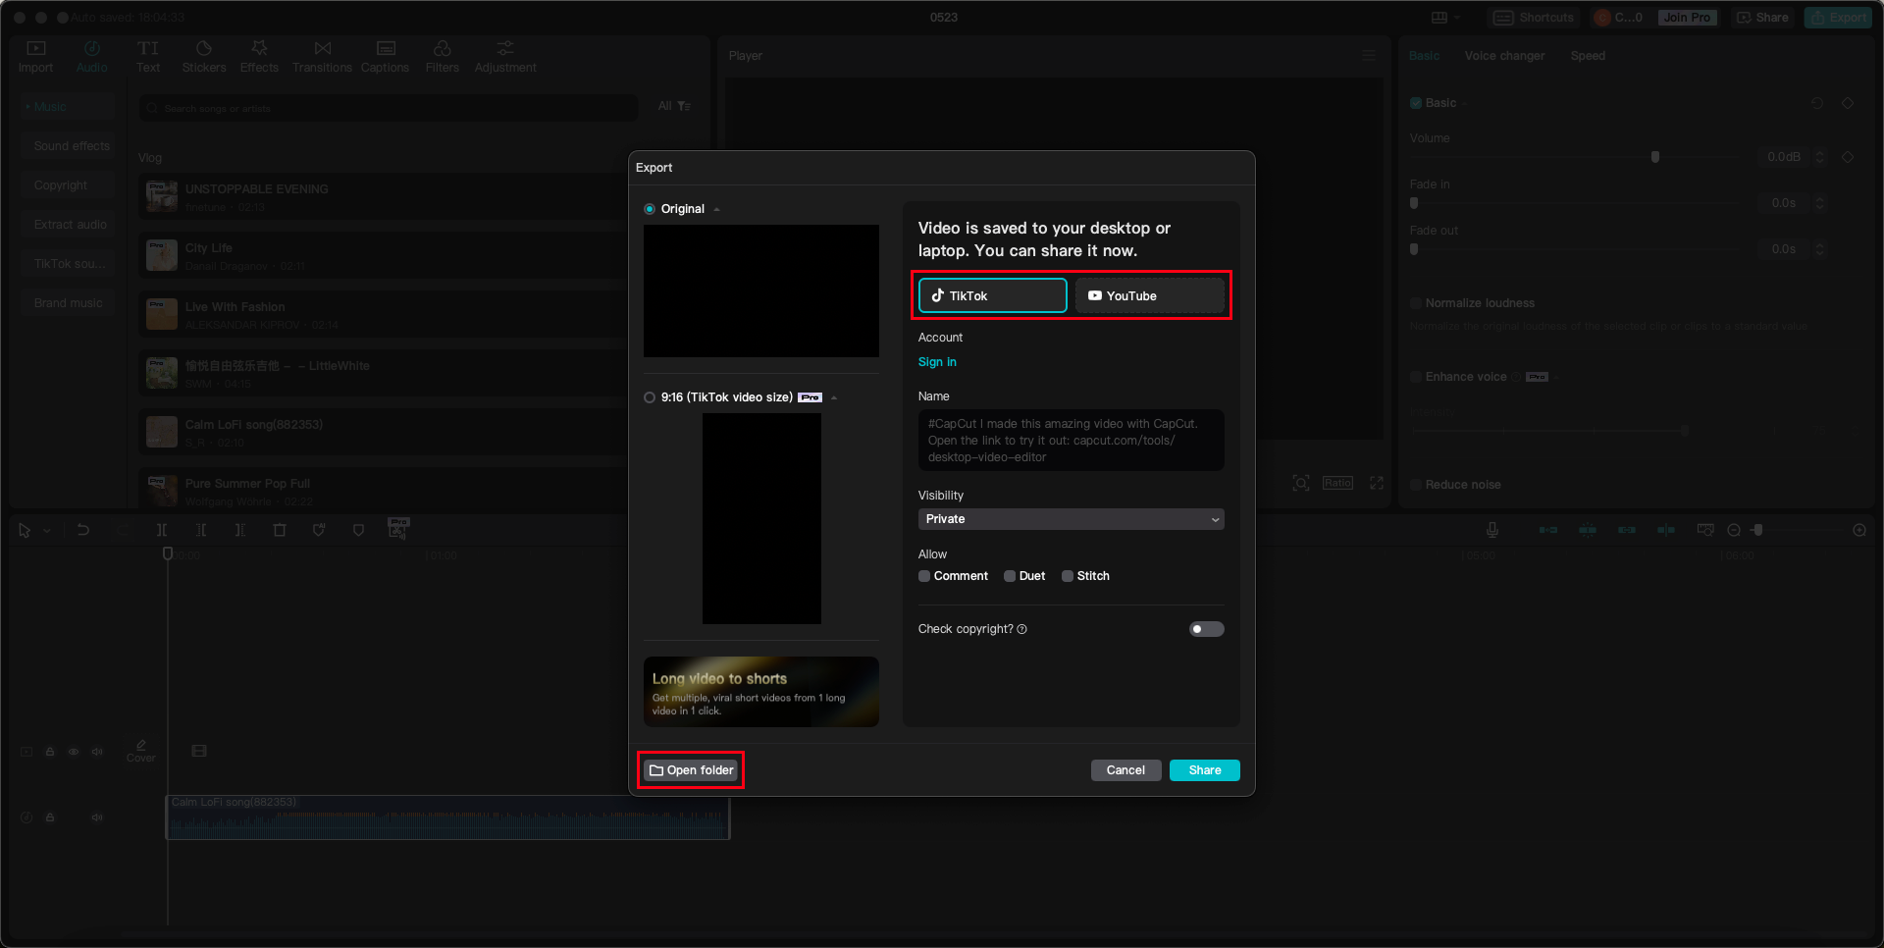Click the Ratio icon under the player
Screen dimensions: 1884x948
pos(1337,483)
